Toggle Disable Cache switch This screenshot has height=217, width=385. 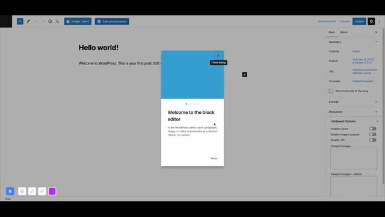pyautogui.click(x=372, y=128)
